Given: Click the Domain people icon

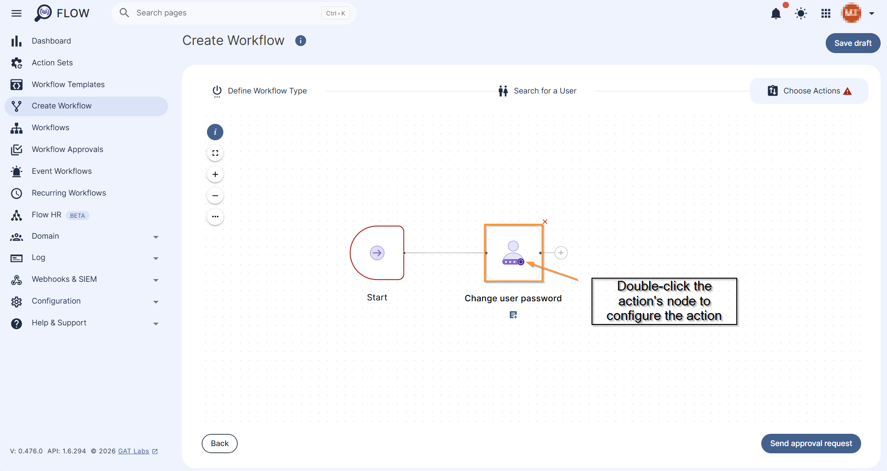Looking at the screenshot, I should point(16,237).
